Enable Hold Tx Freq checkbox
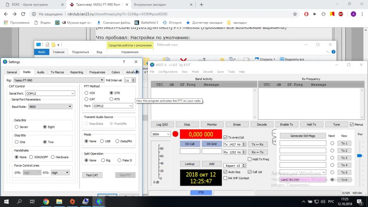The height and width of the screenshot is (207, 368). pyautogui.click(x=249, y=159)
